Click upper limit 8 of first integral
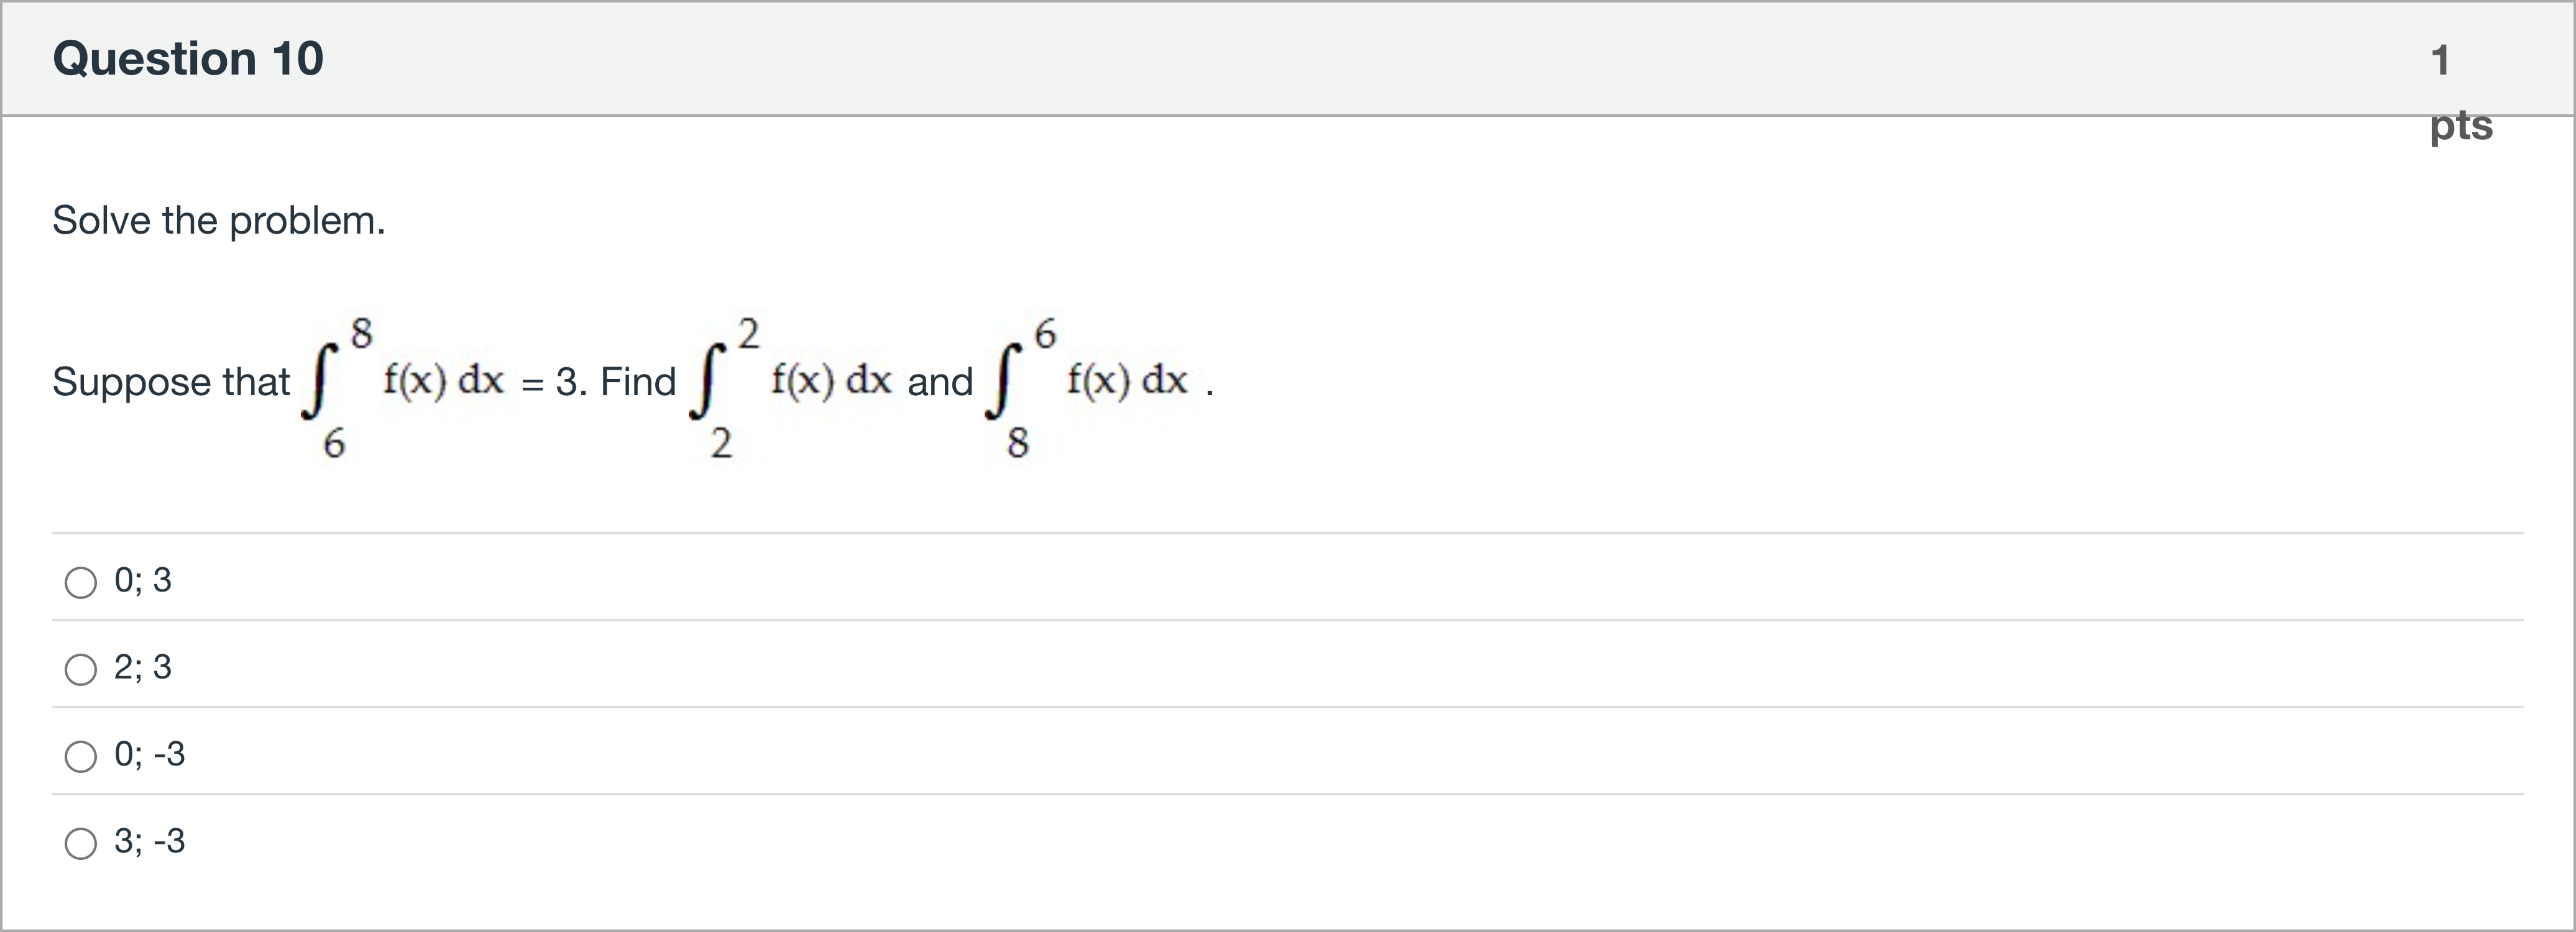Screen dimensions: 2576x932 (x=361, y=331)
